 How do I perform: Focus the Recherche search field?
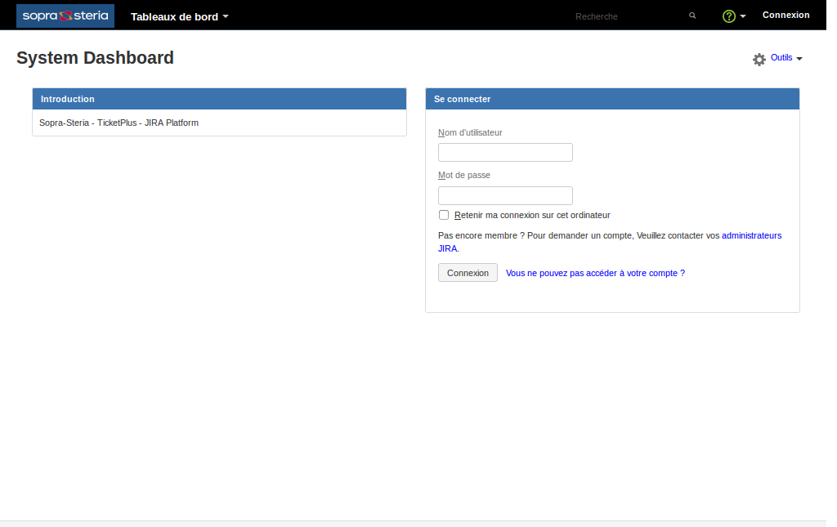coord(630,16)
